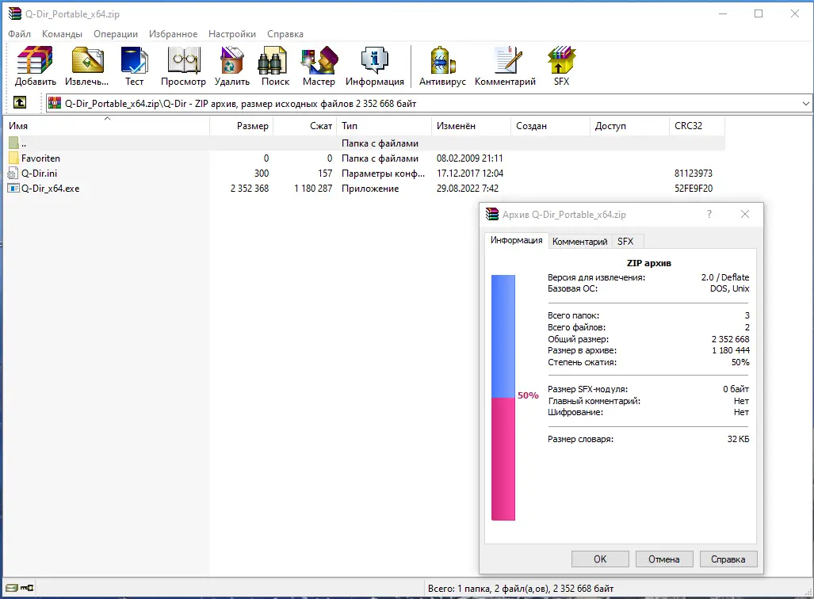The height and width of the screenshot is (599, 814).
Task: Click the help question mark in dialog title
Action: pyautogui.click(x=709, y=214)
